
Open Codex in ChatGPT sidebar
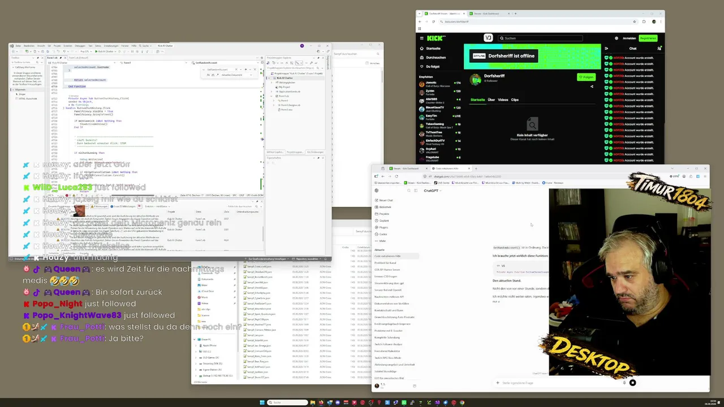tap(381, 234)
